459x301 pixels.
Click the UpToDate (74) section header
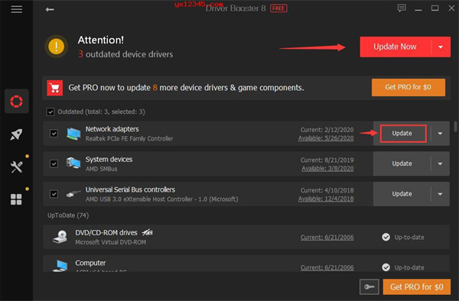click(x=68, y=215)
